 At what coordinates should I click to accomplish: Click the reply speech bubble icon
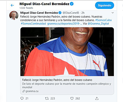22,98
